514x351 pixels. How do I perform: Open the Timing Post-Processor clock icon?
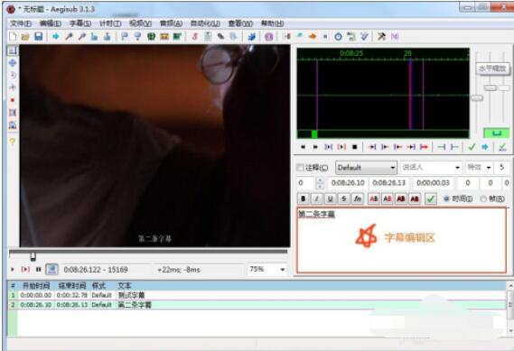(338, 36)
